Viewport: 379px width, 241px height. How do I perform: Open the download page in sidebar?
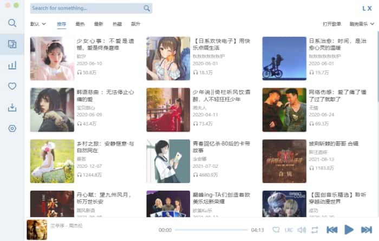point(12,107)
